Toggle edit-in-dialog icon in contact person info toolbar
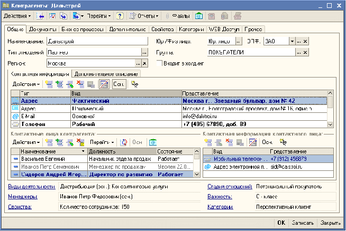 click(253, 142)
